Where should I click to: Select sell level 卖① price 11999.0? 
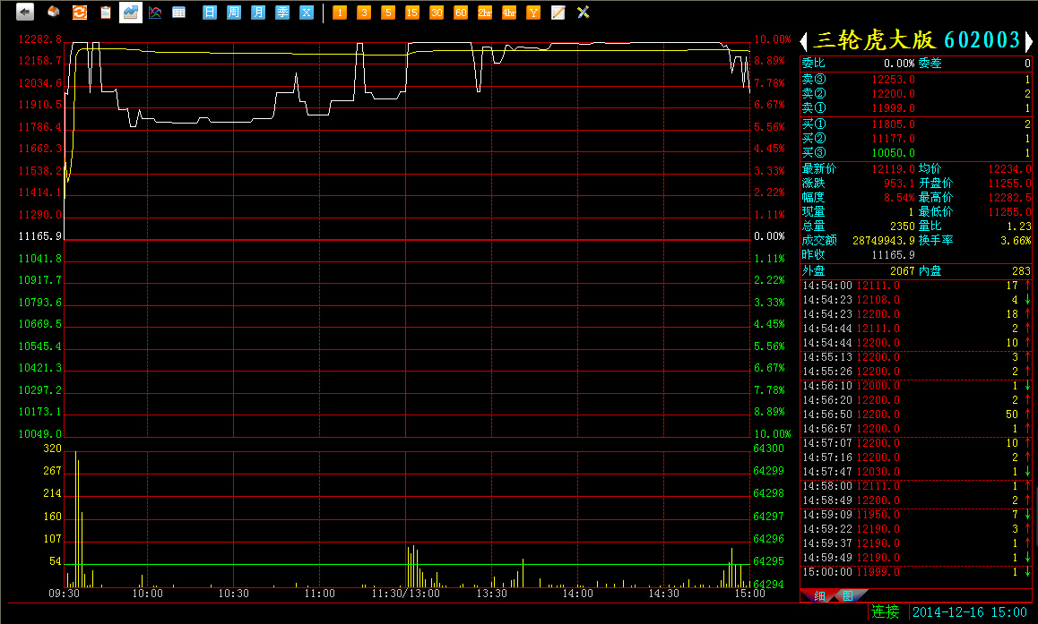click(893, 108)
